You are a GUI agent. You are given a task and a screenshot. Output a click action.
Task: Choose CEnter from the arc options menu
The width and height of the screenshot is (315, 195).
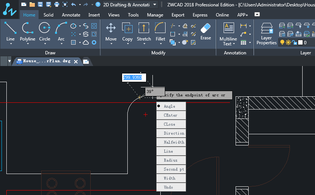coord(171,115)
